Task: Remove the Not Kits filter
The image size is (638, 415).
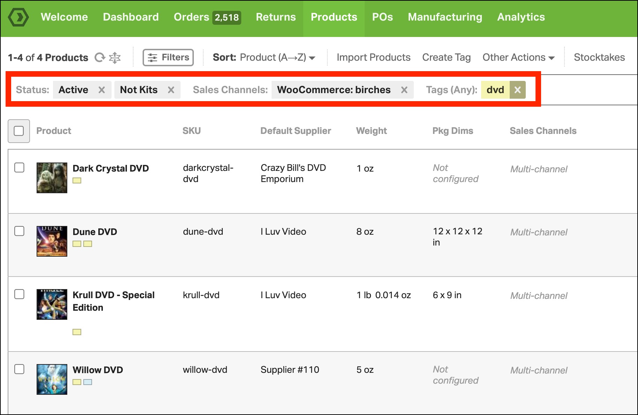Action: pos(171,90)
